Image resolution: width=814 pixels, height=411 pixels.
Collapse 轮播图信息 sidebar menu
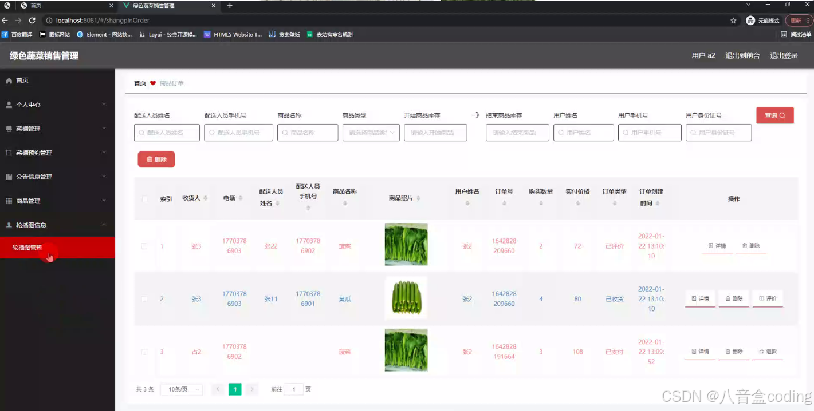[x=57, y=225]
